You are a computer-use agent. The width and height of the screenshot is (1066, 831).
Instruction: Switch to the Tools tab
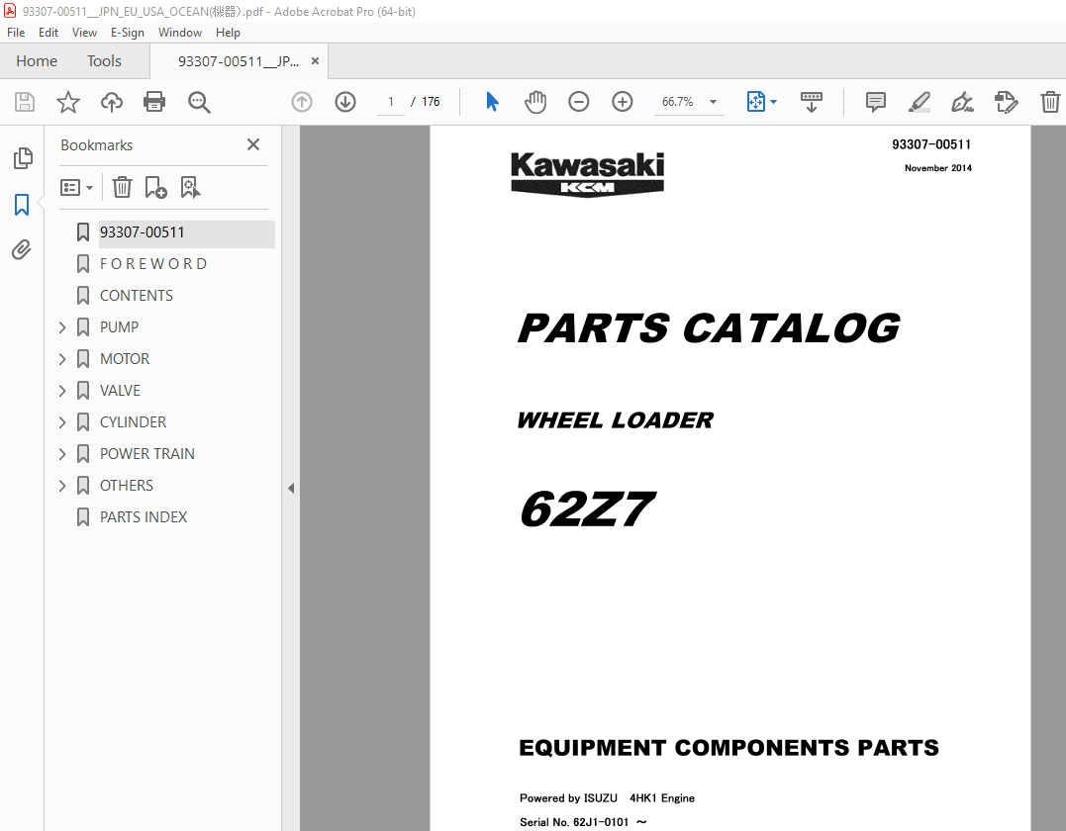pos(104,61)
